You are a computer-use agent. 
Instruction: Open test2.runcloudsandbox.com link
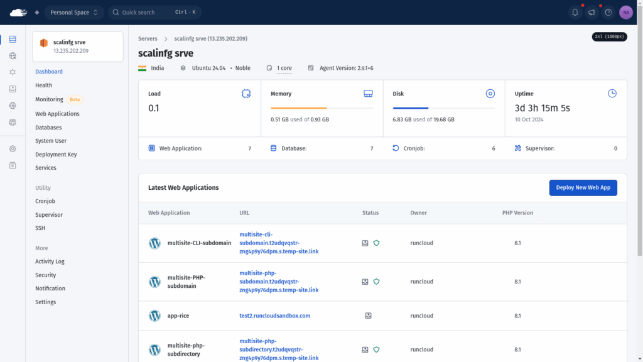[275, 315]
